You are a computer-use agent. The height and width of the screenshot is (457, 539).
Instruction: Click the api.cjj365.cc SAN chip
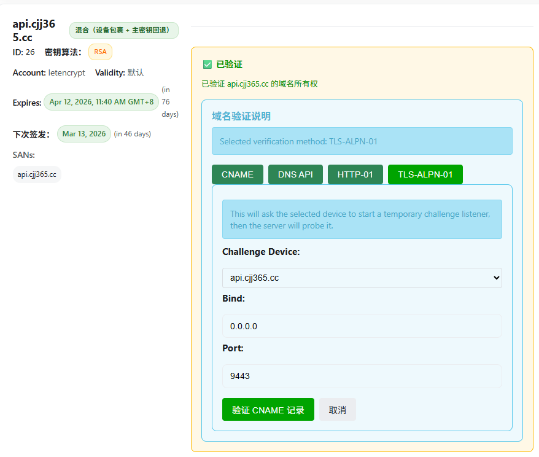click(37, 174)
